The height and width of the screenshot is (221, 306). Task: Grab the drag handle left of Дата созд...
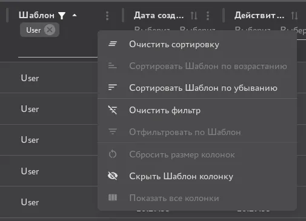(x=123, y=15)
